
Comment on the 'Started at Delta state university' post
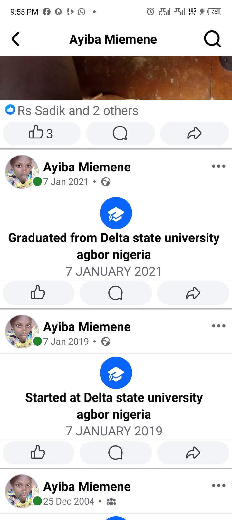115,453
